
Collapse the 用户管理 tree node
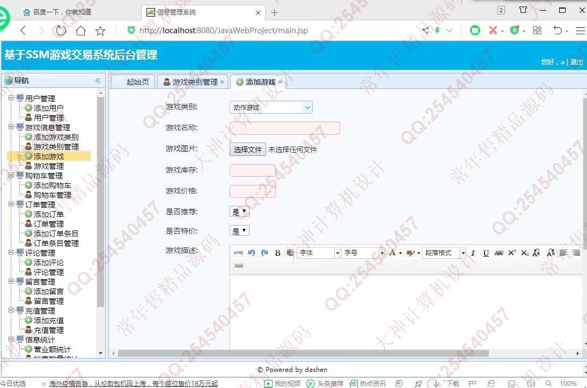coord(11,98)
